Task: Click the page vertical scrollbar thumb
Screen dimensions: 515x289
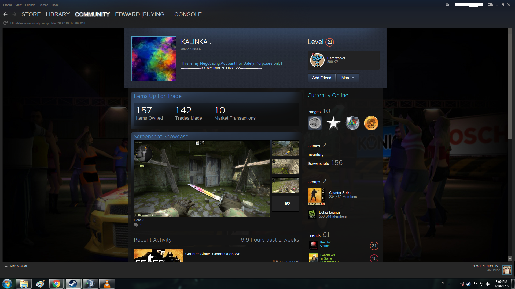Action: point(510,86)
